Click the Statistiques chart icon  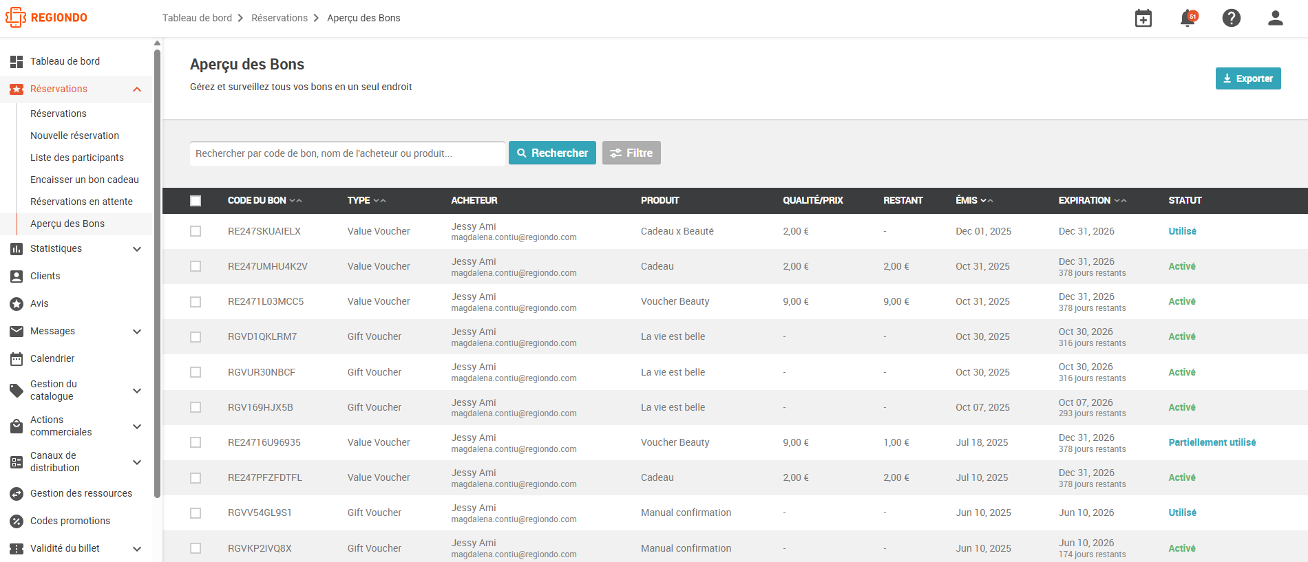tap(17, 249)
